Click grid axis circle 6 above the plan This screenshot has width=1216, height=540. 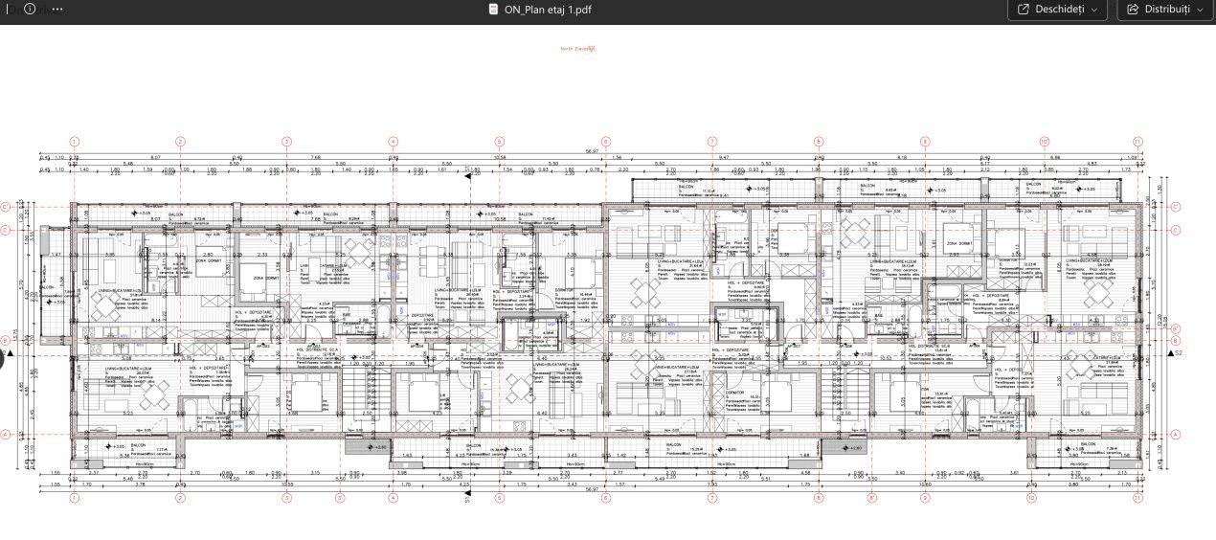(605, 142)
